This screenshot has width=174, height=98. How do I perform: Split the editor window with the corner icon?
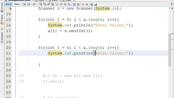pyautogui.click(x=172, y=4)
